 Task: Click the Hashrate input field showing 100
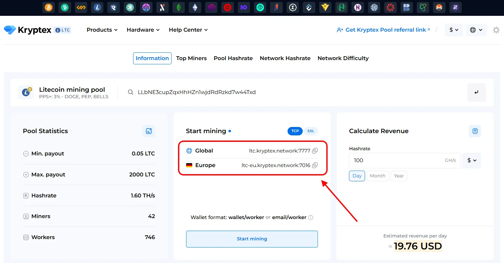(x=405, y=161)
